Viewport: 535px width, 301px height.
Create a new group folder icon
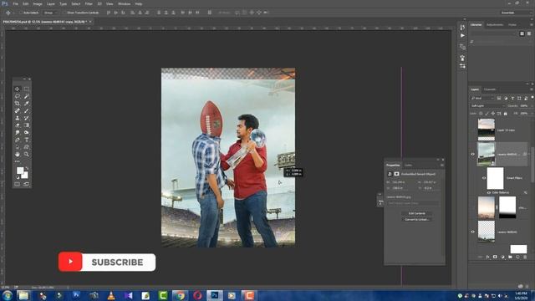510,257
